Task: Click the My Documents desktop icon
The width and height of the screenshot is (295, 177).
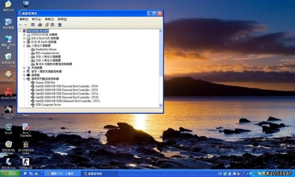Action: point(8,6)
